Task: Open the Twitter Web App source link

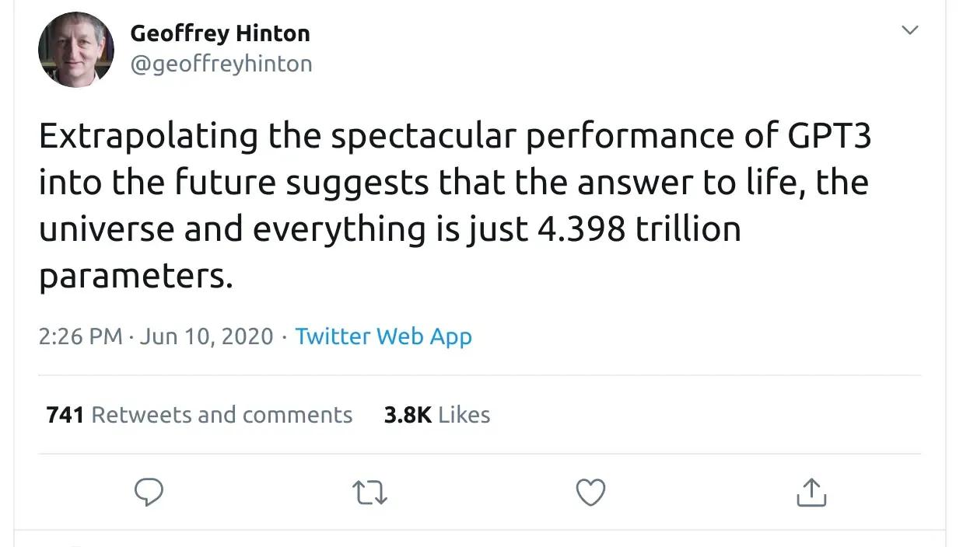Action: 383,336
